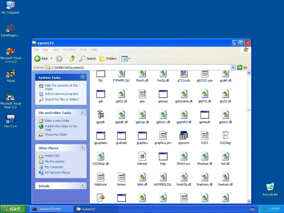Click Search for files or folders link
284x213 pixels.
[x=62, y=99]
